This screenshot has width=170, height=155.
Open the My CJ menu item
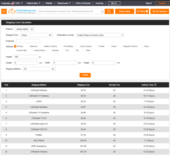114,3
